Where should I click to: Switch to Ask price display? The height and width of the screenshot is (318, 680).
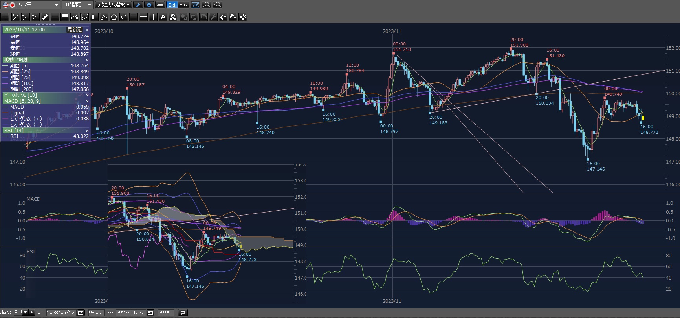pos(183,5)
